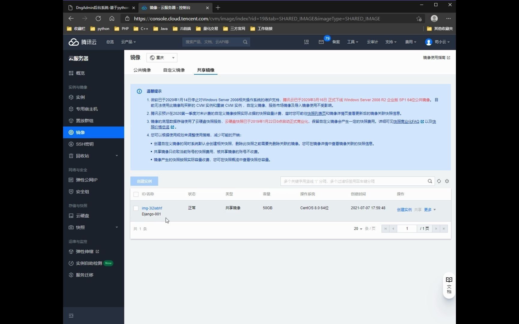
Task: Open the 重庆 region dropdown
Action: click(162, 57)
